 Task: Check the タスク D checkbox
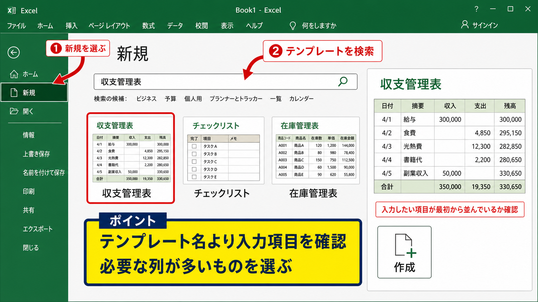click(194, 169)
